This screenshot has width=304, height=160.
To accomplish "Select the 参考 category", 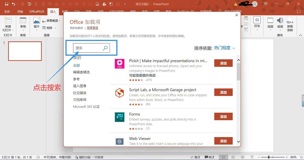I will 77,79.
